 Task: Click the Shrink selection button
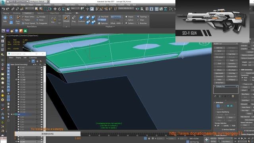[220, 118]
